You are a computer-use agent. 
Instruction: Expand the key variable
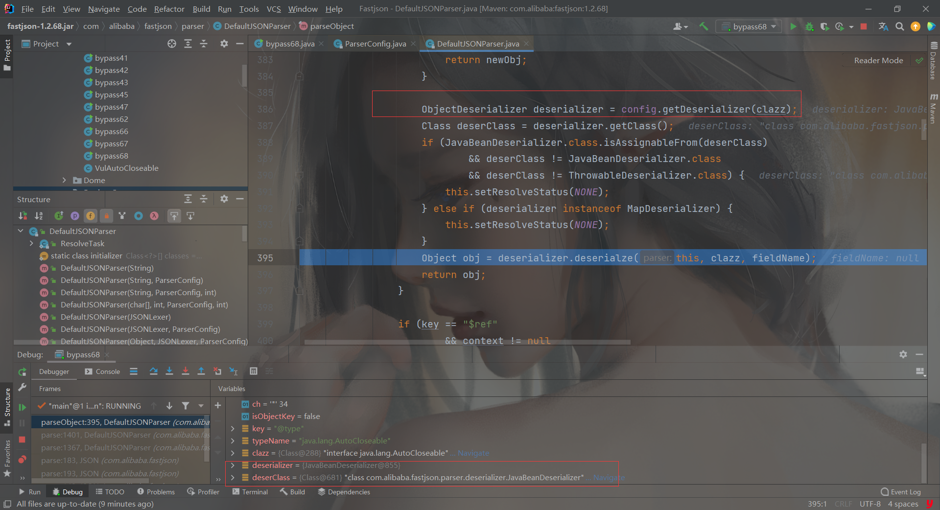coord(233,428)
